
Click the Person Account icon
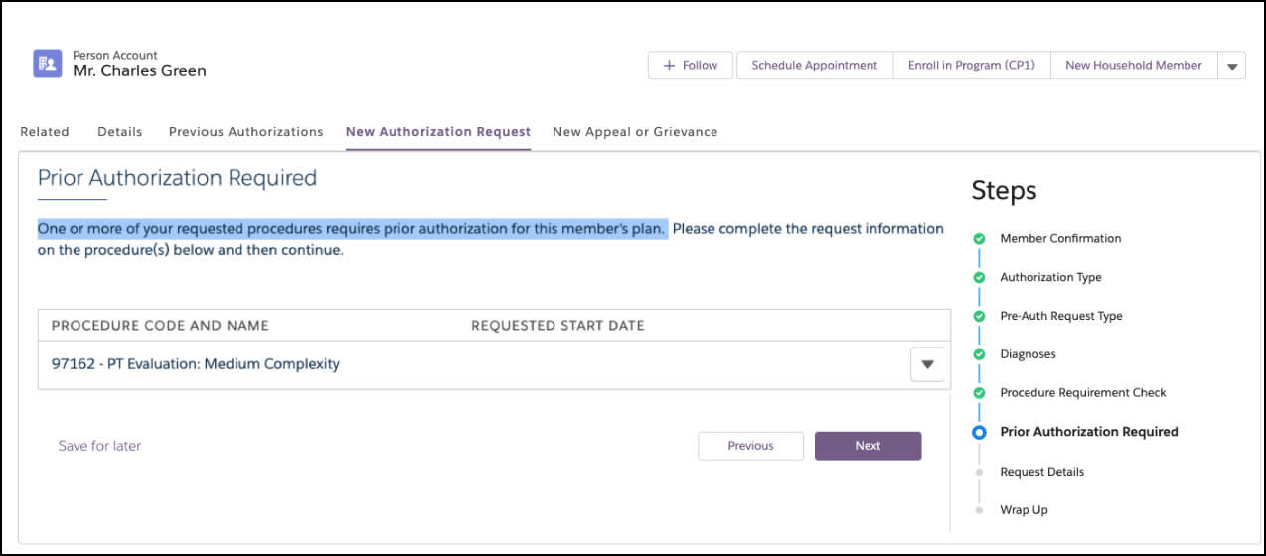47,64
